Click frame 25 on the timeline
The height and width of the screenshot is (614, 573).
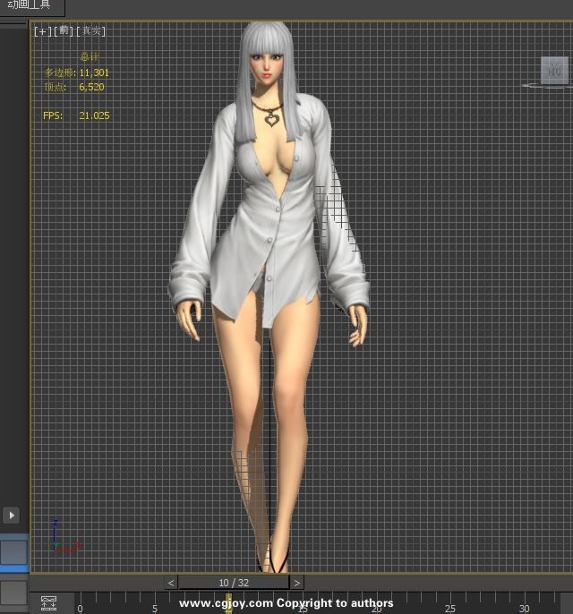pyautogui.click(x=449, y=604)
